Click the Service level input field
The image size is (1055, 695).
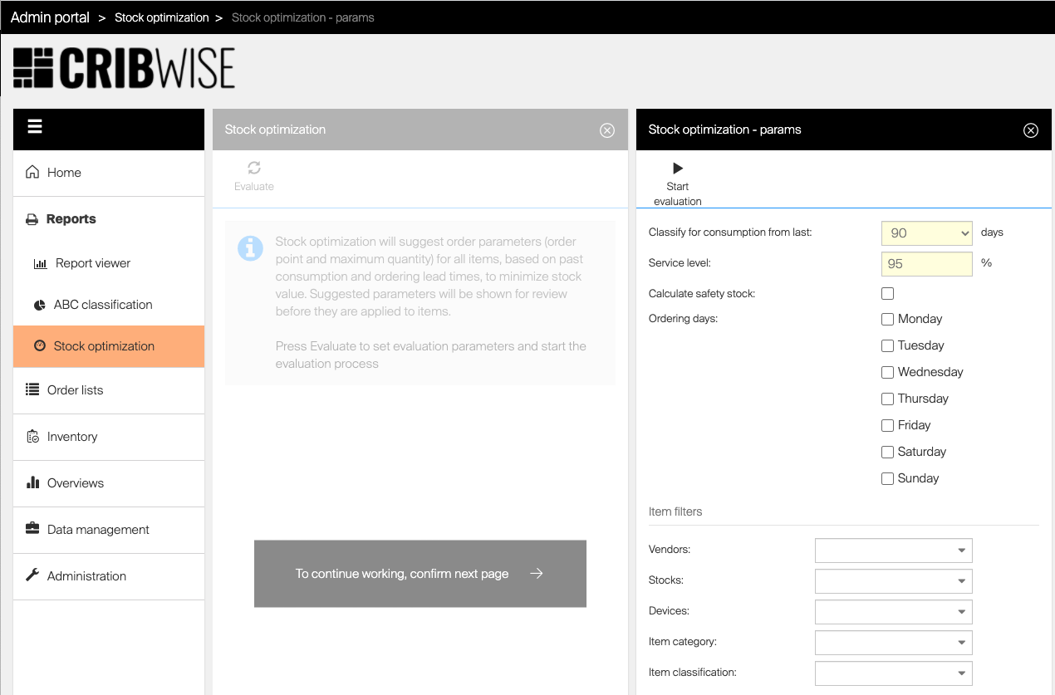[925, 264]
